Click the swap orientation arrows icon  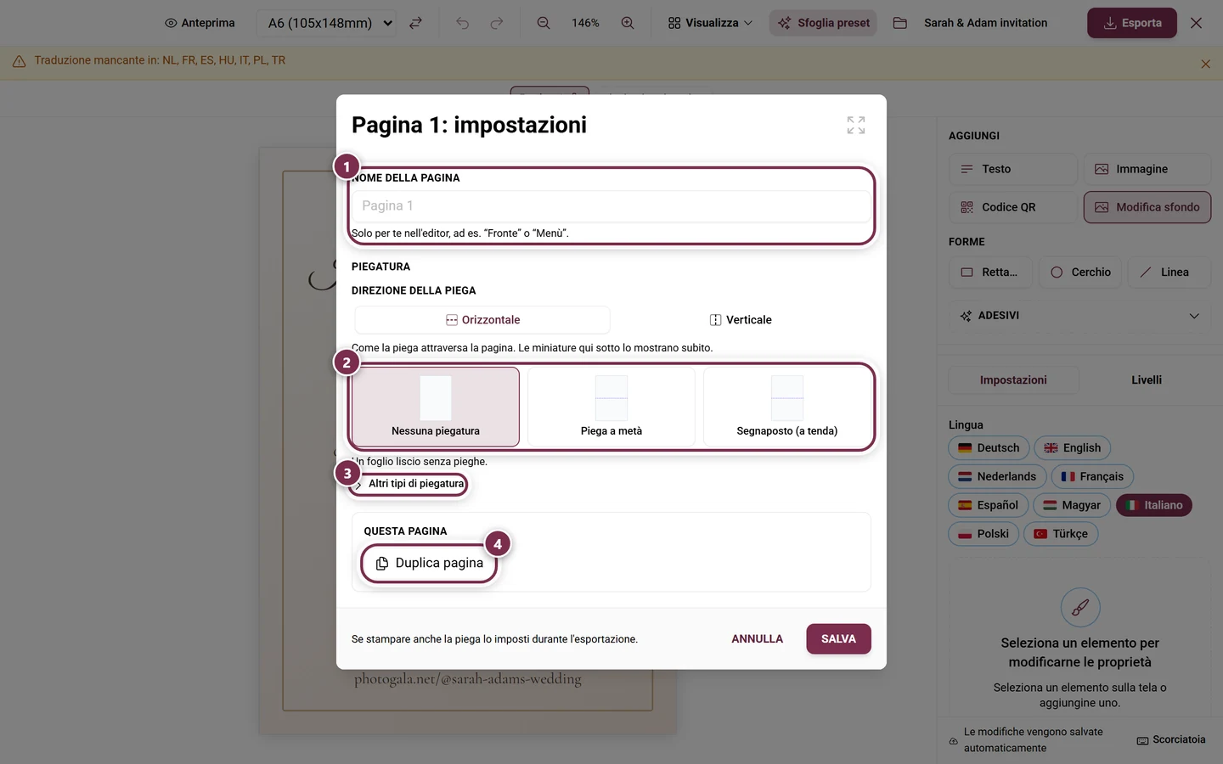(x=415, y=23)
